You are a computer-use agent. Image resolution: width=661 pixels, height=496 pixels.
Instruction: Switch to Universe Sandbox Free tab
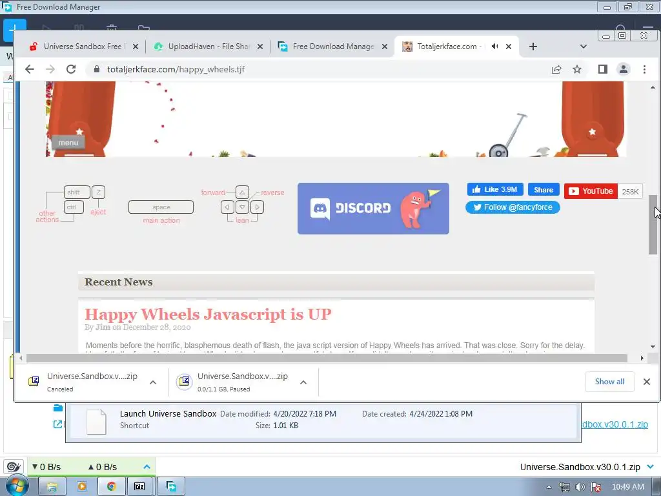[x=82, y=46]
